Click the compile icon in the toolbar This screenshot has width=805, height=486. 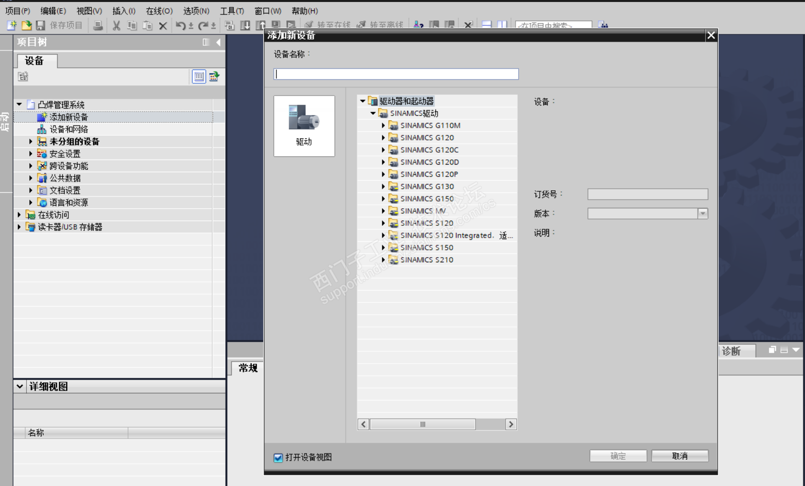coord(230,25)
